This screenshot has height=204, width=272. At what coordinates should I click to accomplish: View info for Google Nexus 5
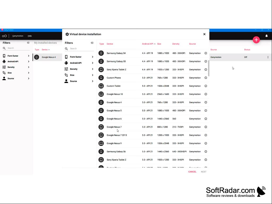[x=206, y=111]
